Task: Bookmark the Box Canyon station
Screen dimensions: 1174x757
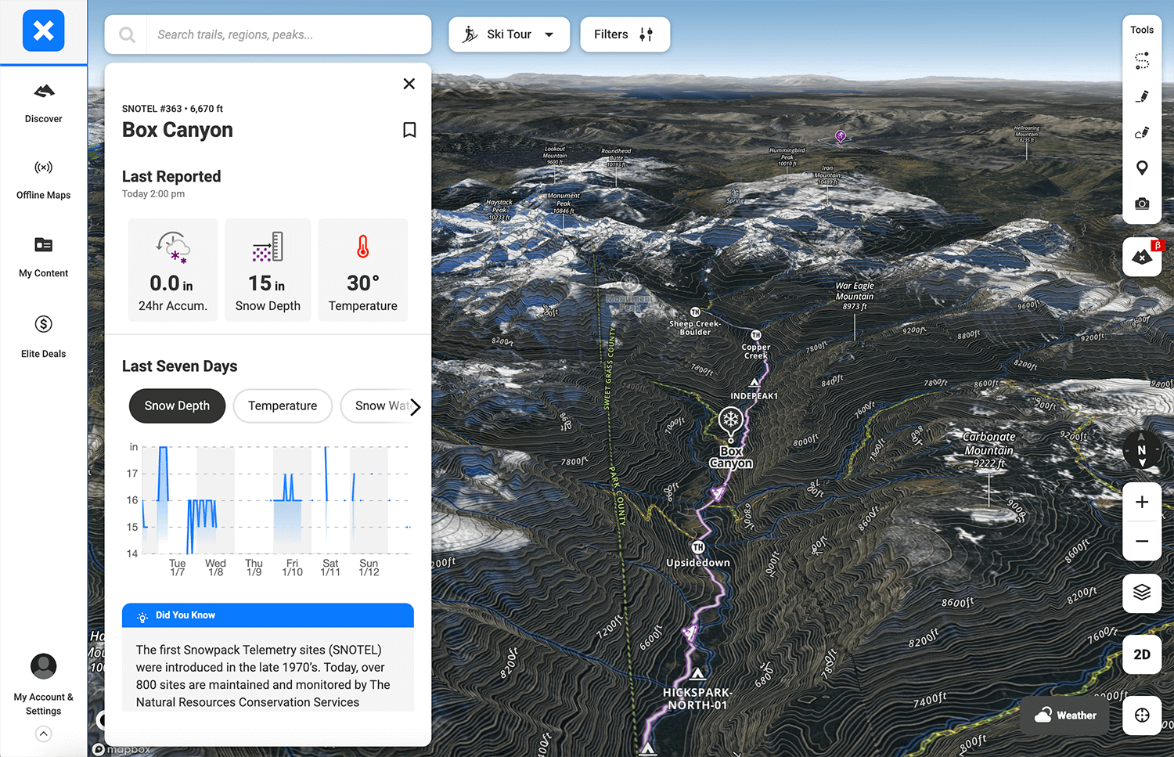Action: pyautogui.click(x=409, y=130)
